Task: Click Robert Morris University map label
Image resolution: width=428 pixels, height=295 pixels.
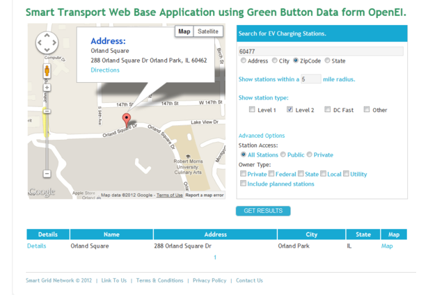Action: pos(188,167)
